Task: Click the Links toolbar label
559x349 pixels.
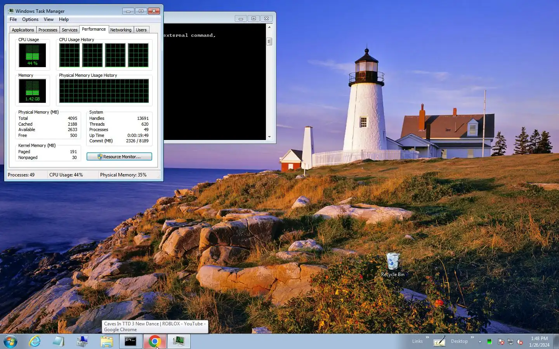Action: [x=417, y=342]
